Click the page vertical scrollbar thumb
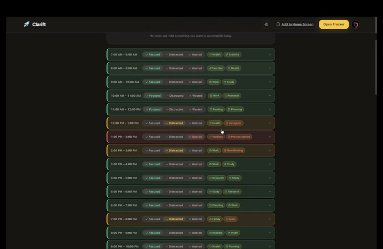The width and height of the screenshot is (383, 249). 376,67
